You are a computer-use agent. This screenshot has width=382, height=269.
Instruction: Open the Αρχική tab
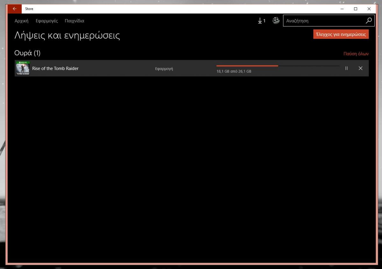[x=21, y=21]
